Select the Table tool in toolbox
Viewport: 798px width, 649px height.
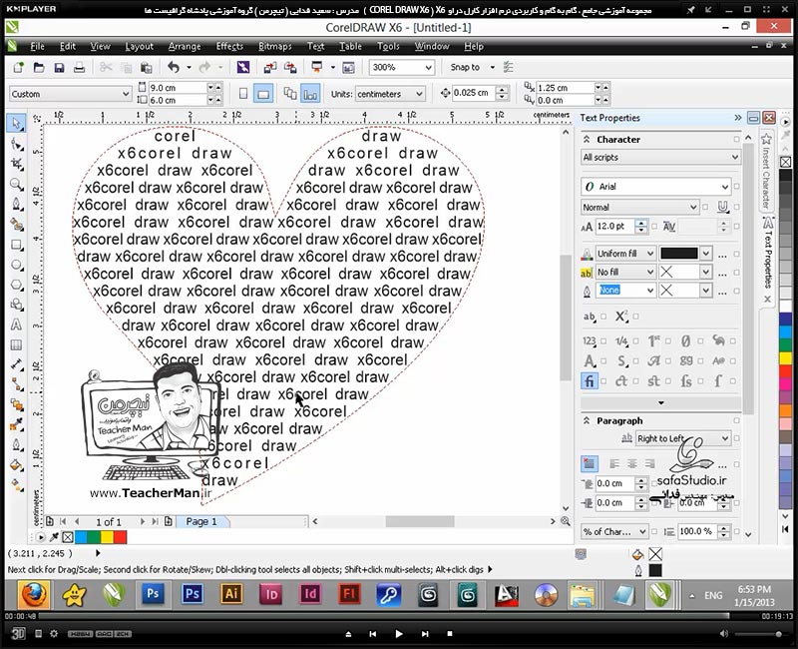point(17,344)
